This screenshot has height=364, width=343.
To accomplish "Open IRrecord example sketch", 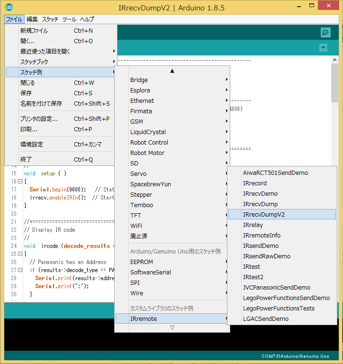I will click(x=282, y=183).
